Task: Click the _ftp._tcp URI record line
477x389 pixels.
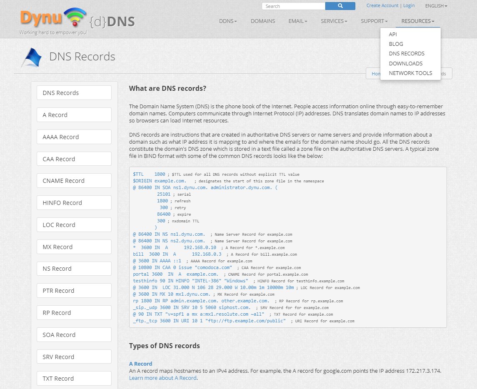Action: [244, 321]
